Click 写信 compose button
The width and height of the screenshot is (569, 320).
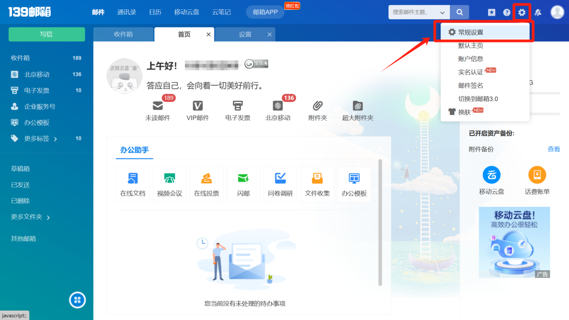click(x=47, y=35)
